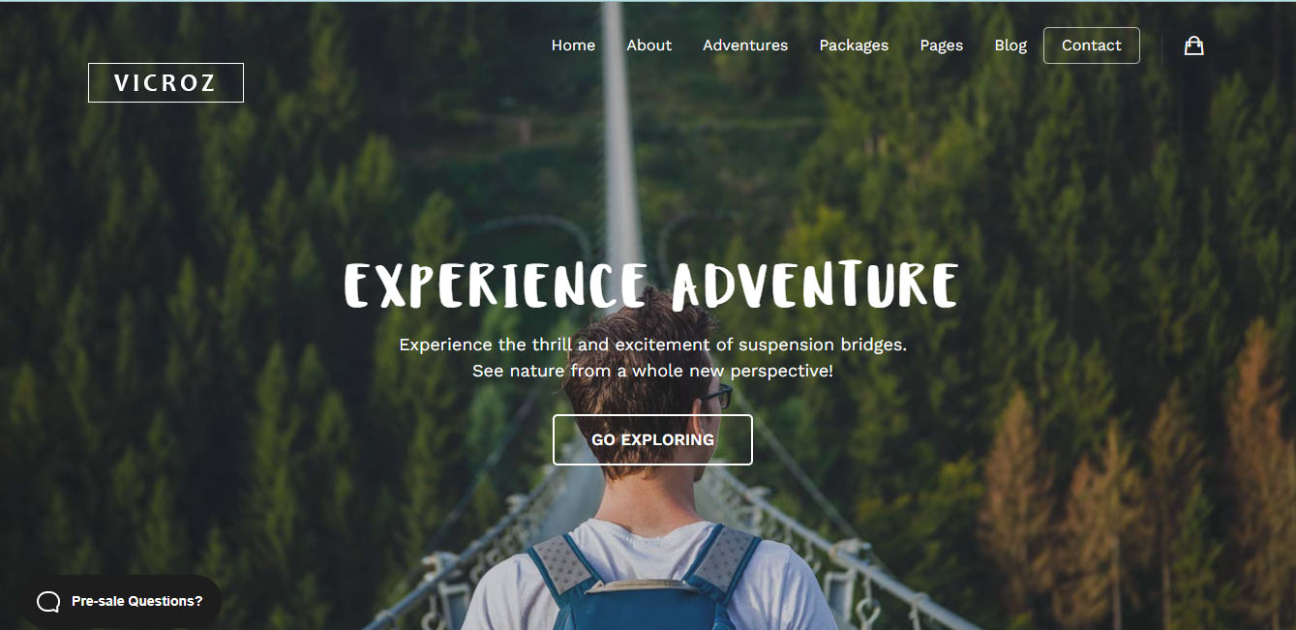This screenshot has width=1296, height=630.
Task: Open the Pre-sale Questions chat widget
Action: tap(122, 602)
